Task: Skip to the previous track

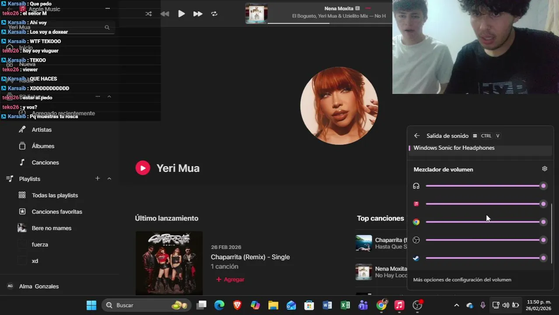Action: point(164,14)
